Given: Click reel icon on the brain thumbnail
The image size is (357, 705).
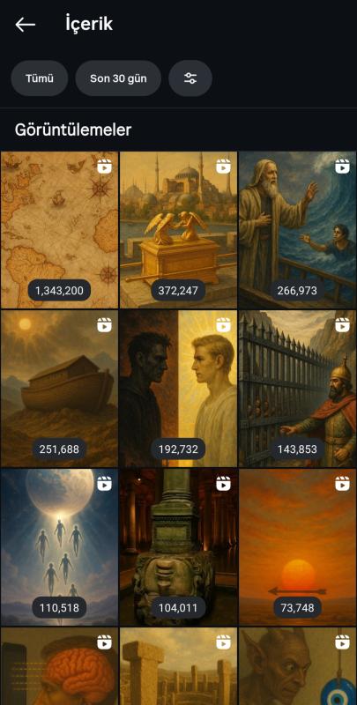Looking at the screenshot, I should [104, 642].
